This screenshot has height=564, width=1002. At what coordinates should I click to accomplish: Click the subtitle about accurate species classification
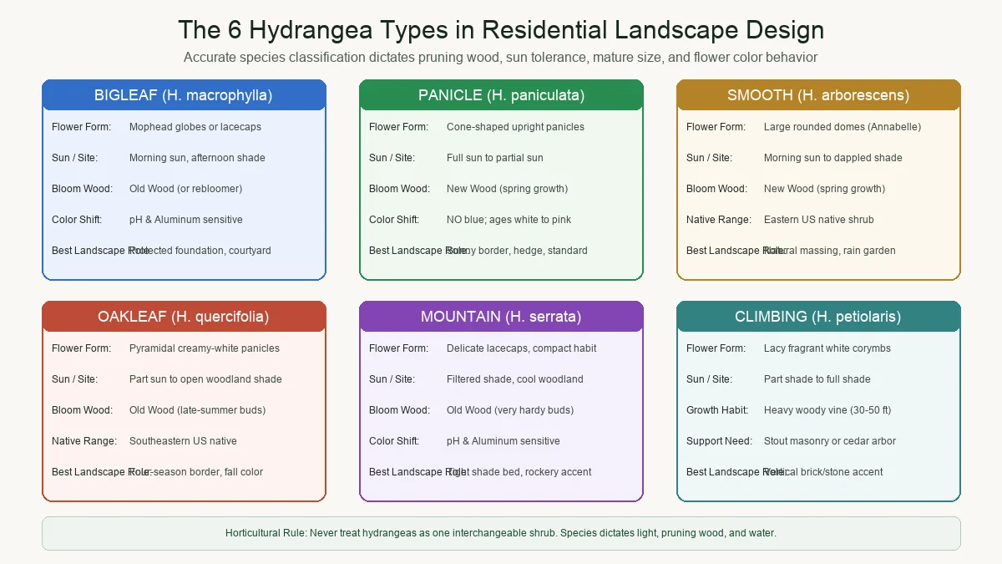click(501, 58)
